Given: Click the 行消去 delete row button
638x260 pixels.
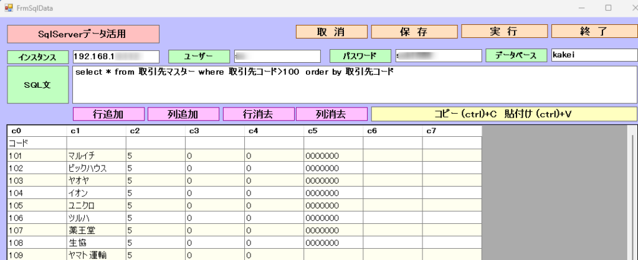Looking at the screenshot, I should tap(259, 114).
